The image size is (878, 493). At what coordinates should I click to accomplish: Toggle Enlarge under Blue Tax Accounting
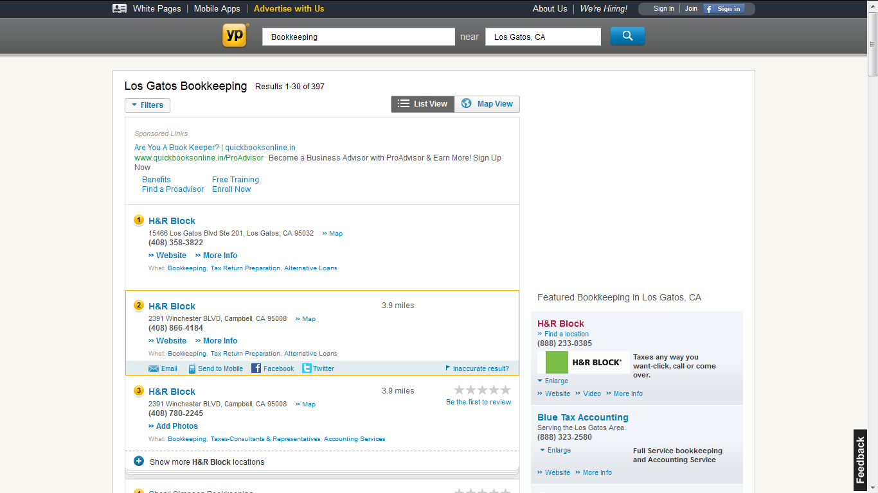(555, 450)
